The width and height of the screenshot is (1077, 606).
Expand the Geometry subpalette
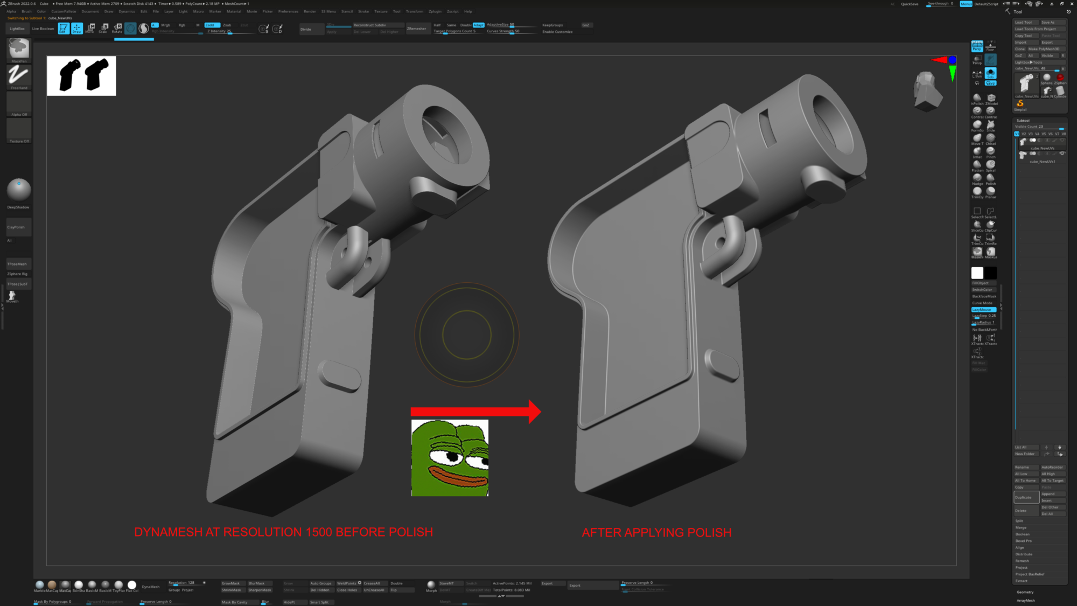(1025, 592)
